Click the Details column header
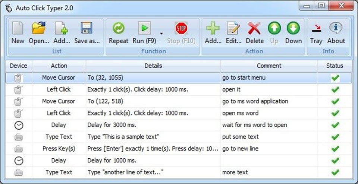 [153, 66]
